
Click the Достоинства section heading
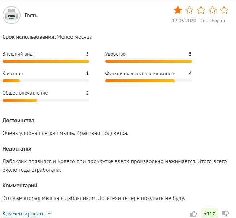click(18, 121)
